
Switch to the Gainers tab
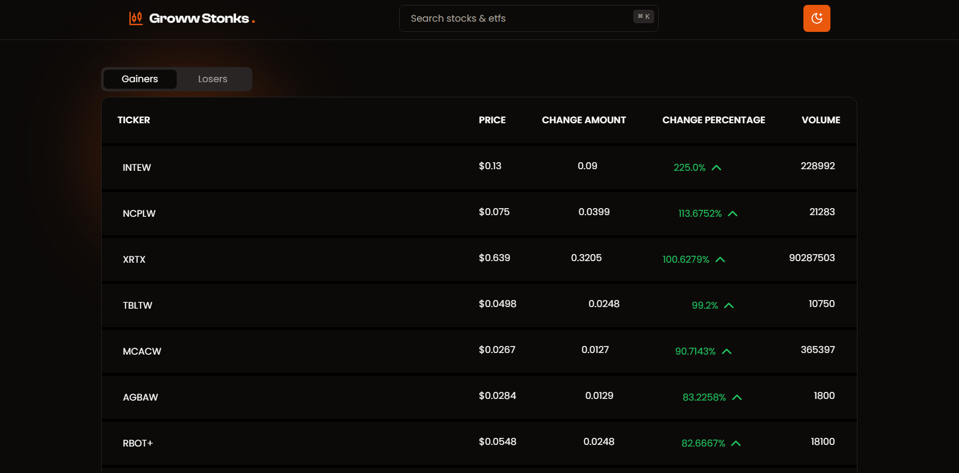click(140, 79)
